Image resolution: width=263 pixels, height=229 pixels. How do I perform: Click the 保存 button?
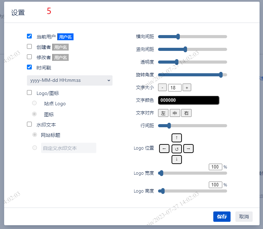(x=222, y=217)
